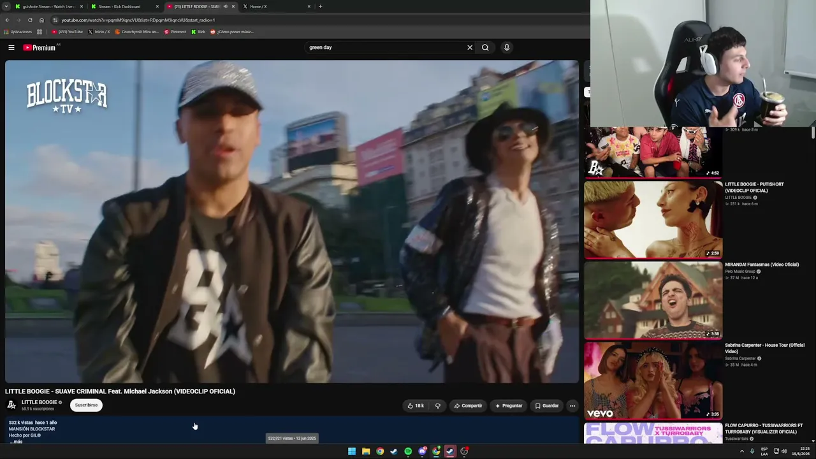This screenshot has width=816, height=459.
Task: Open the ESP LAA language switcher
Action: point(764,451)
